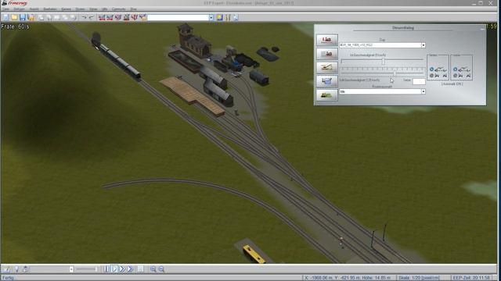The height and width of the screenshot is (281, 501).
Task: Select the fourth editor mode icon
Action: pos(127,17)
